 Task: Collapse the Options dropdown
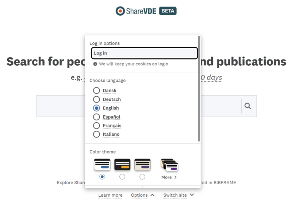pyautogui.click(x=142, y=195)
